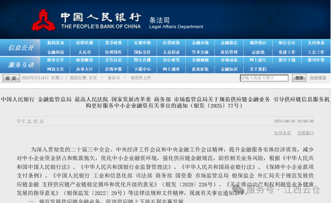Open 高级搜索 advanced search
The image size is (331, 203).
point(318,78)
